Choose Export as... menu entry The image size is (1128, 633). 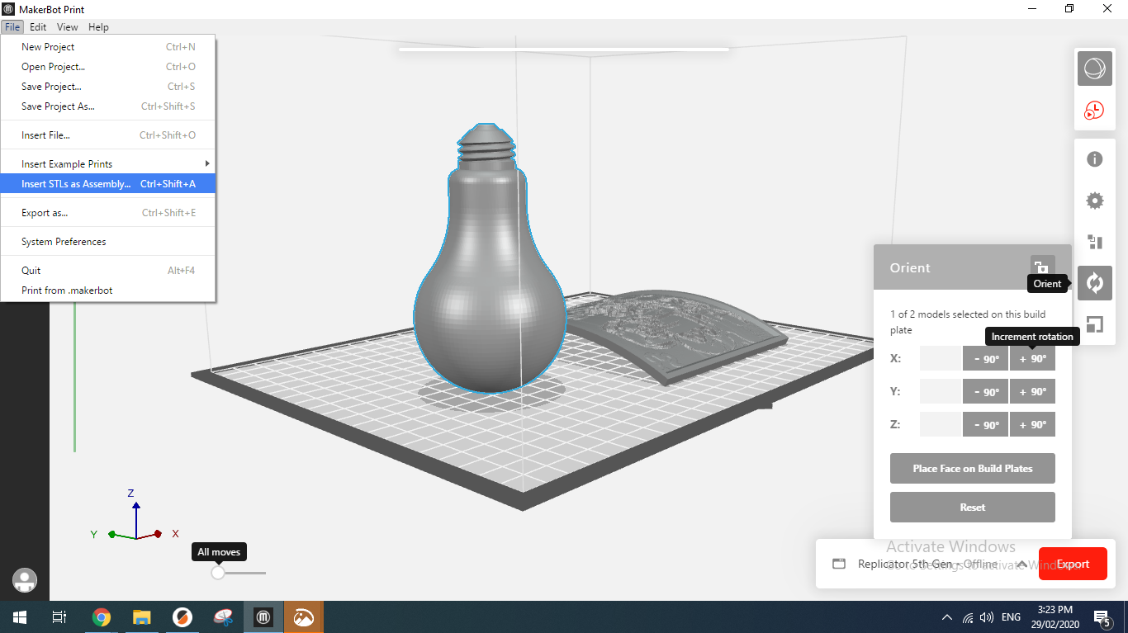[x=108, y=213]
